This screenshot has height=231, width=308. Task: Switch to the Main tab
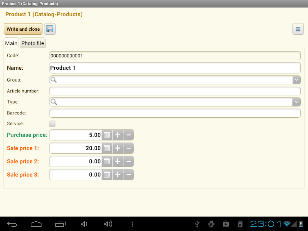coord(12,43)
